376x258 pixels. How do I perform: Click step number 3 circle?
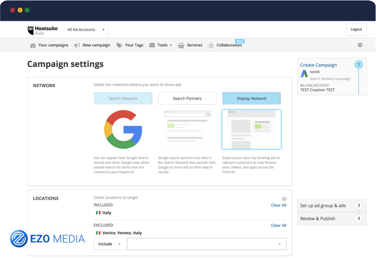click(x=359, y=205)
